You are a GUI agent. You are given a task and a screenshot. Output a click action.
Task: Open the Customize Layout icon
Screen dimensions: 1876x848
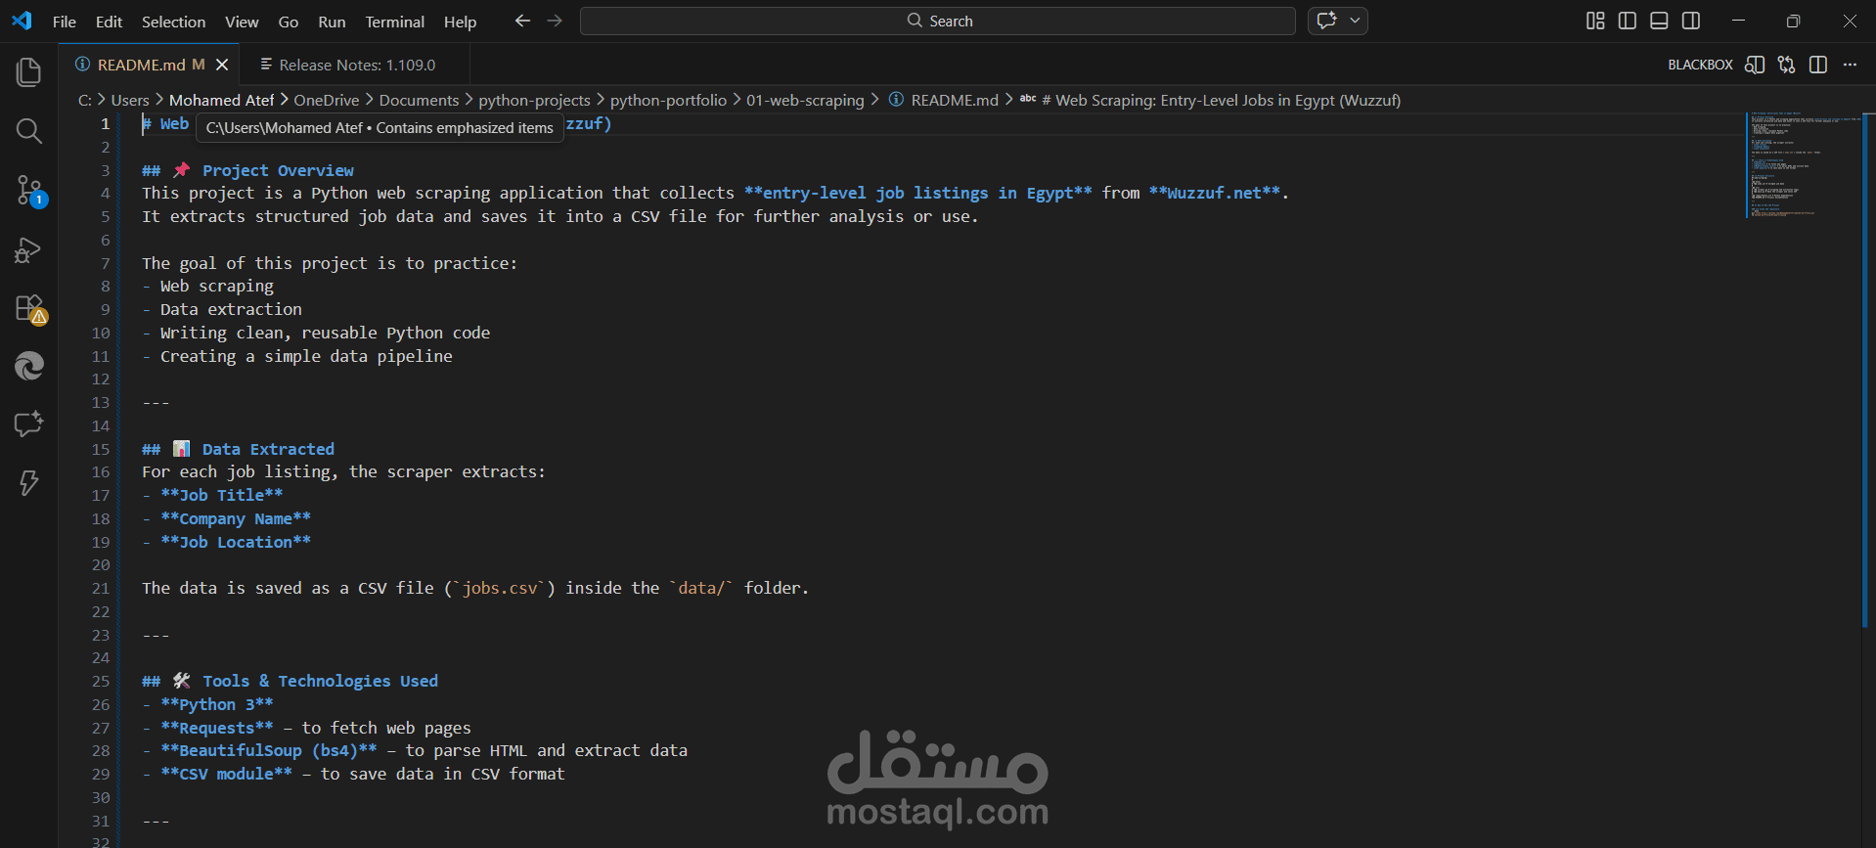[1595, 21]
